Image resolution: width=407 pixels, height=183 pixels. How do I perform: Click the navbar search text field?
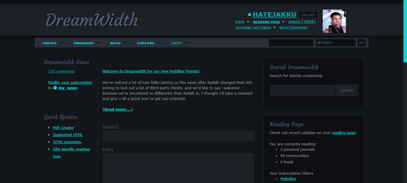click(x=291, y=43)
